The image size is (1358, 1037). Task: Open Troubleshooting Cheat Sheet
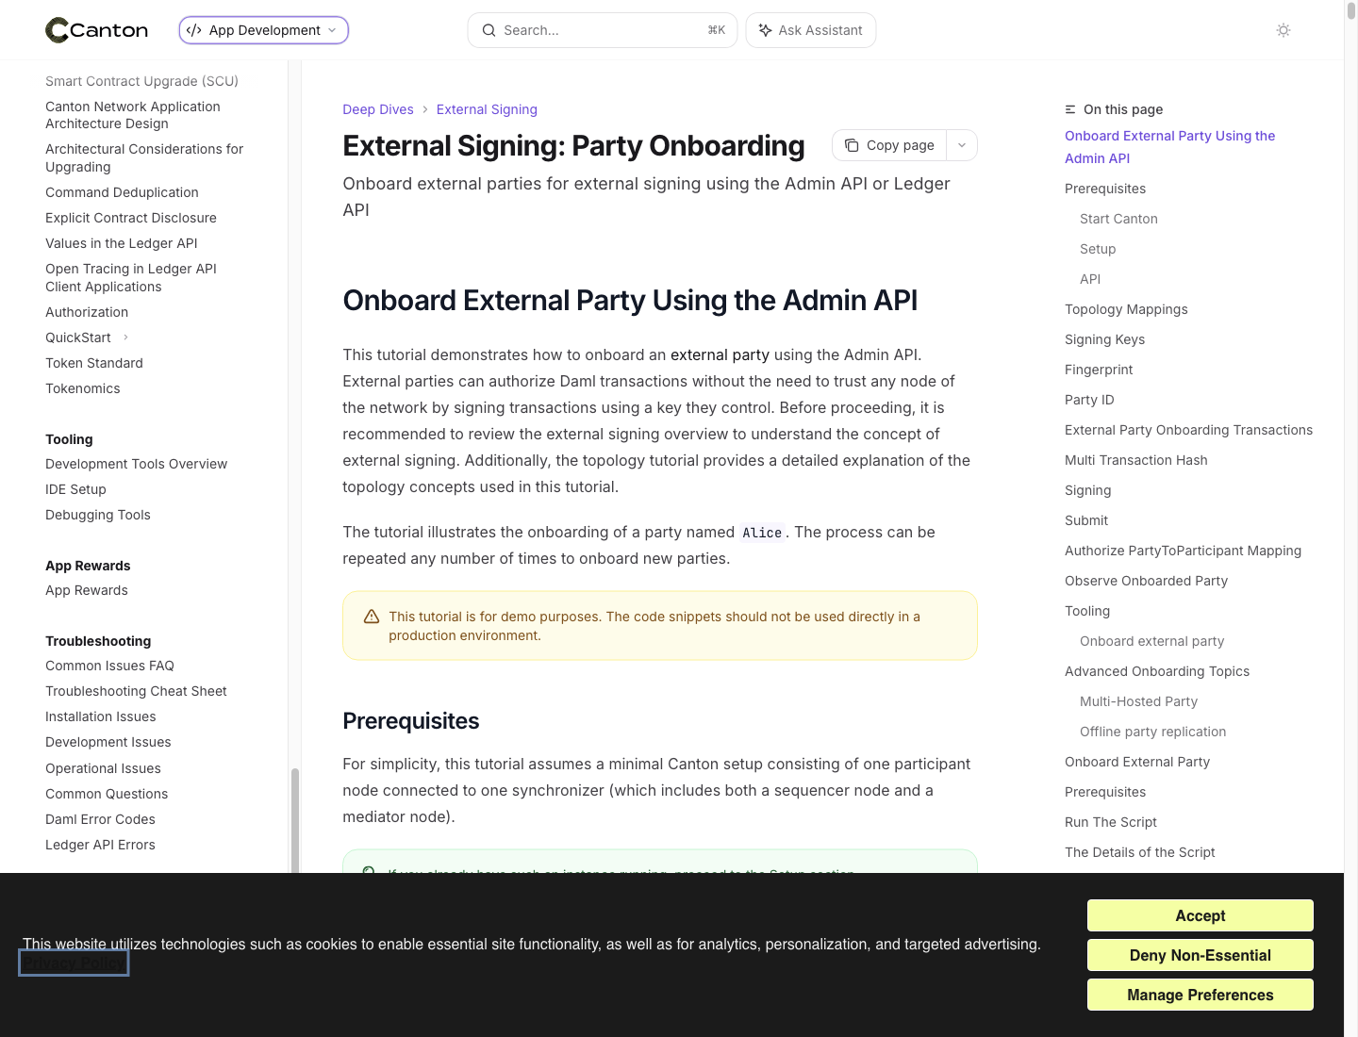(x=136, y=691)
